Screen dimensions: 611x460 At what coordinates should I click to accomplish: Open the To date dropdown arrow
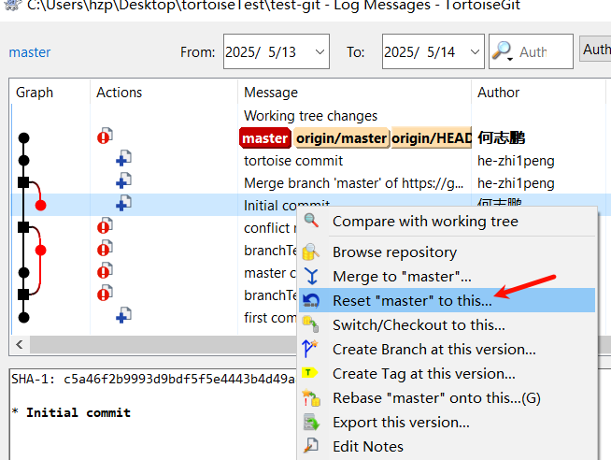pyautogui.click(x=475, y=51)
